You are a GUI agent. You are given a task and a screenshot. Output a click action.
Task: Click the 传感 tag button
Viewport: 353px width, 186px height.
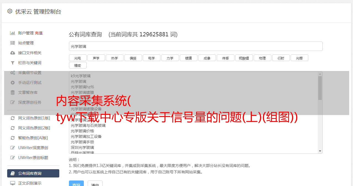[226, 58]
